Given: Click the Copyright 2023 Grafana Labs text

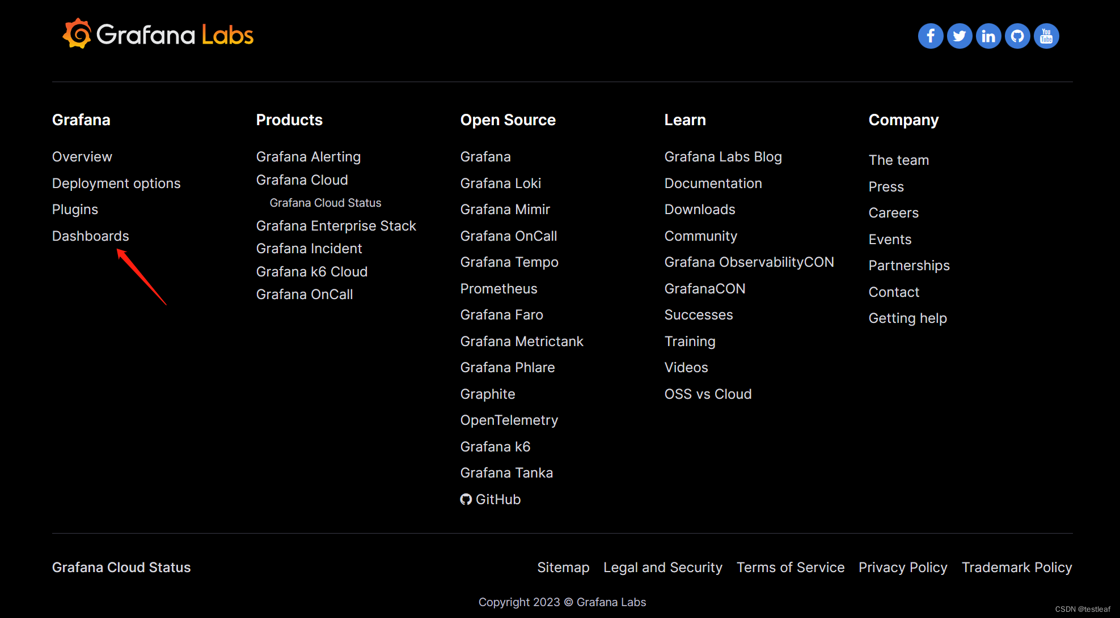Looking at the screenshot, I should click(x=562, y=602).
